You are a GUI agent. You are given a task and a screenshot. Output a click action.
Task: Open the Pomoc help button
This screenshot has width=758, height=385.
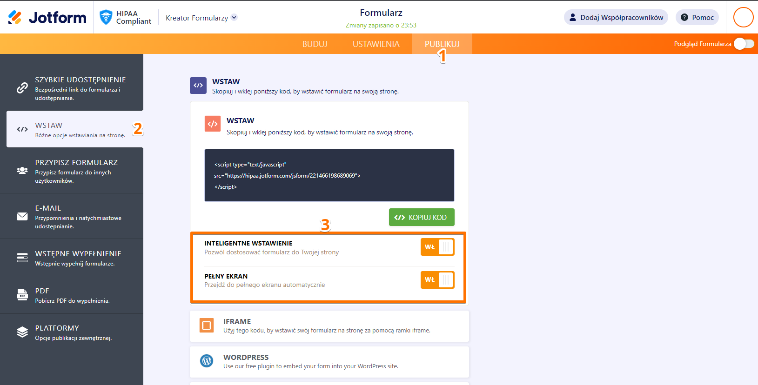[x=697, y=18]
